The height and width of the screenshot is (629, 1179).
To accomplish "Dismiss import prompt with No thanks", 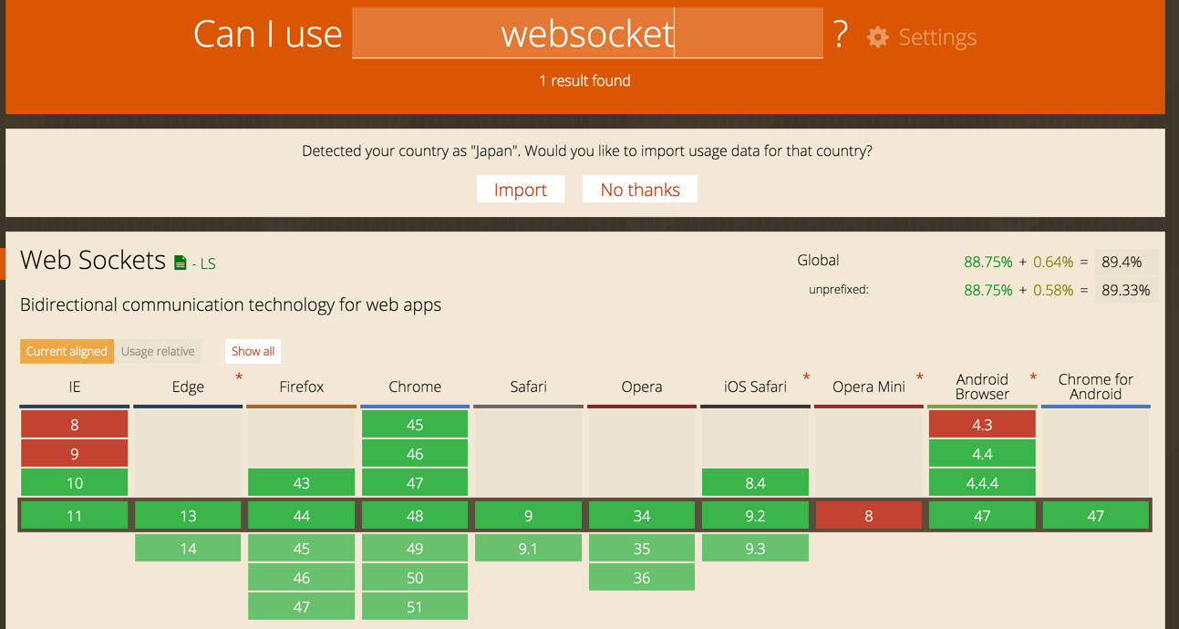I will tap(639, 190).
